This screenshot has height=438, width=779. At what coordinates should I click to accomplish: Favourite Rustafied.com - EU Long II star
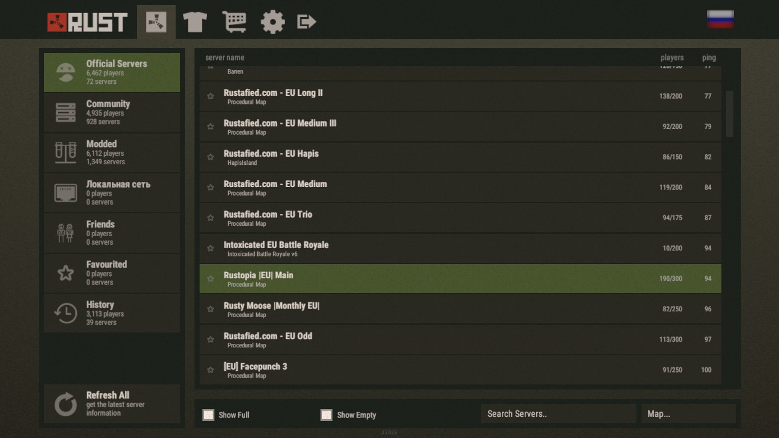pos(210,96)
